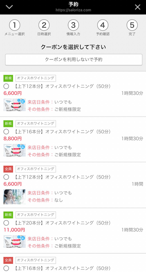Select 上下20本分 11,000円 coupon radio
146x272 pixels.
pos(6,223)
